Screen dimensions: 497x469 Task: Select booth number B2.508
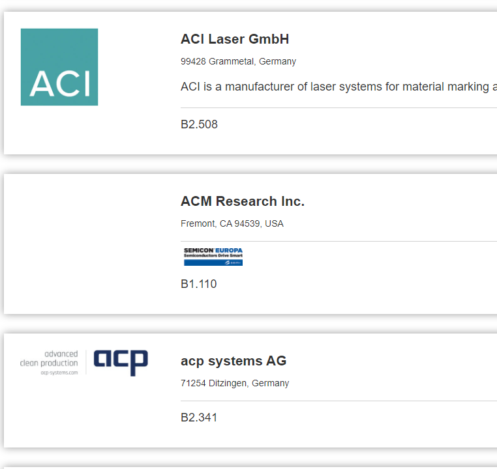[x=199, y=124]
